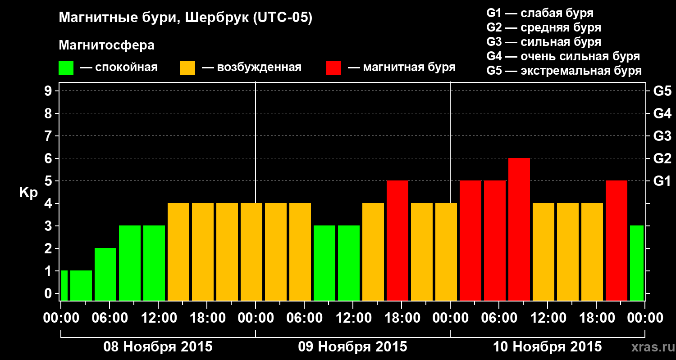Click the '5' value on the Kp axis
Image resolution: width=676 pixels, height=360 pixels.
pyautogui.click(x=49, y=181)
